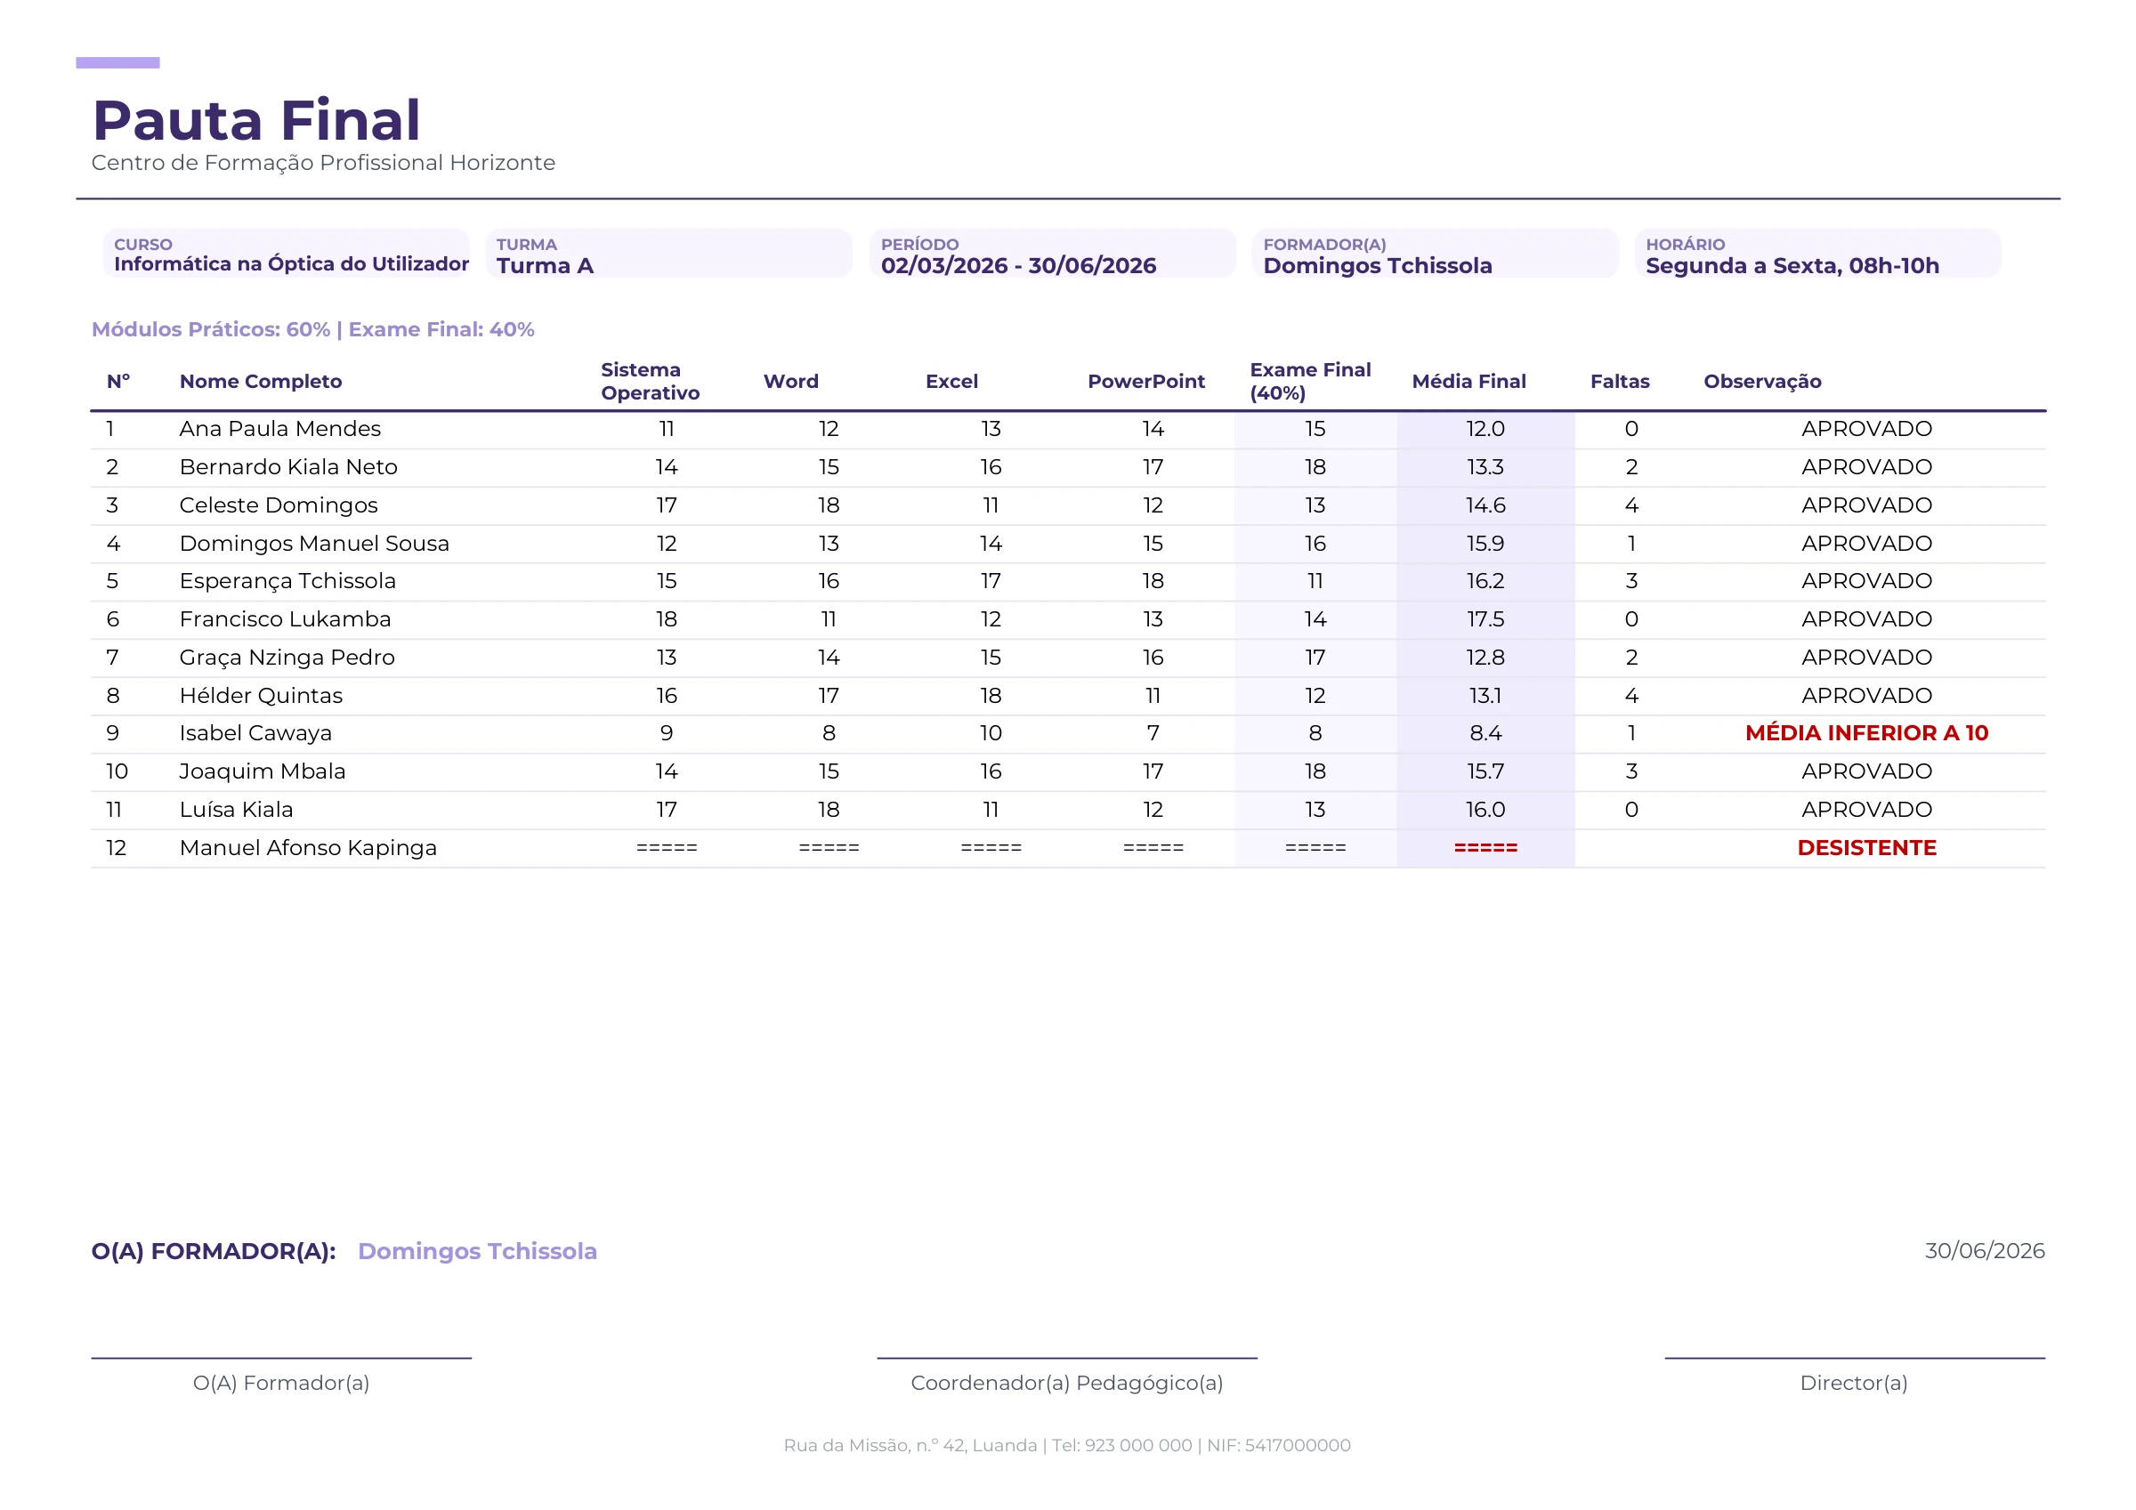Select name 'Hélder Quintas'

click(x=262, y=696)
